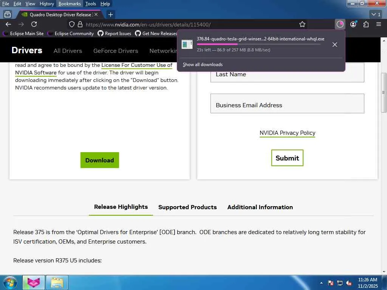Screen dimensions: 387x290
Task: Bookmark this page with the star icon
Action: (302, 24)
